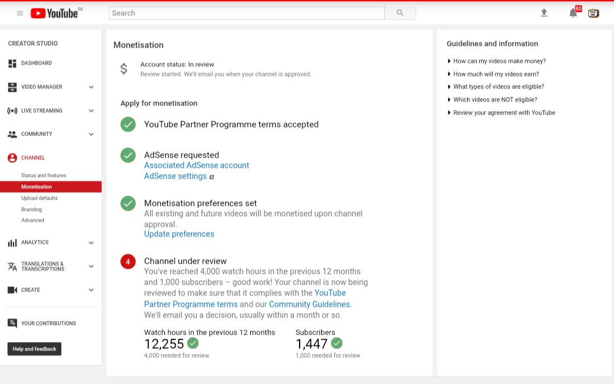Click the search magnifier button
Viewport: 614px width, 384px height.
pyautogui.click(x=400, y=13)
